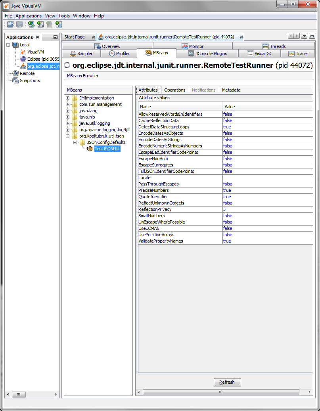Open the View menu

pos(50,16)
